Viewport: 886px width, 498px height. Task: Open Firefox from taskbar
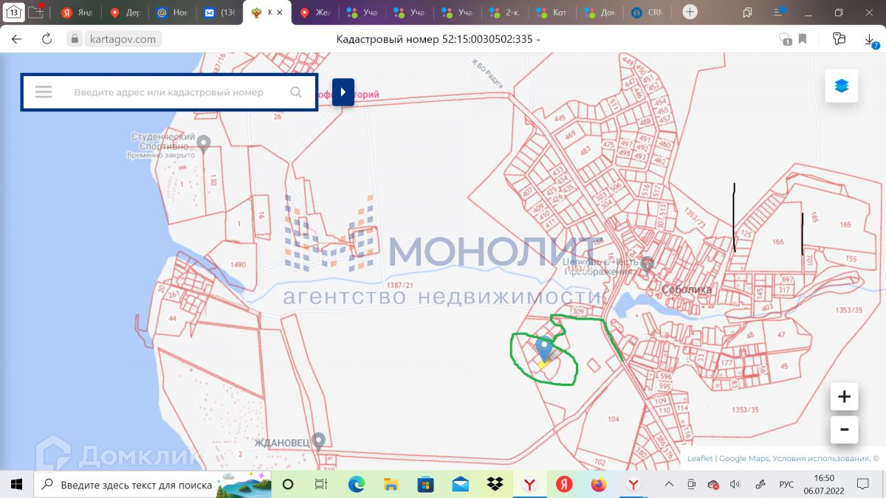(x=599, y=485)
